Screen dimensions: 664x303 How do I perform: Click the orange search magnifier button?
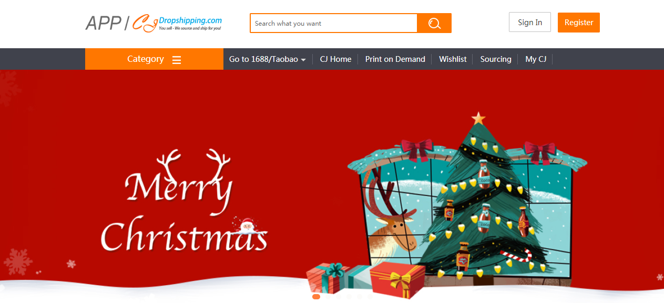click(434, 23)
